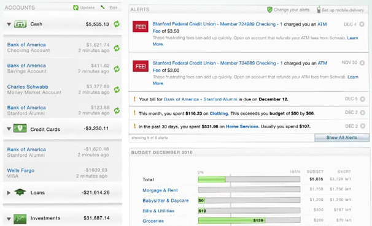Refresh Bank of America Stanford Alumni cash account
Image resolution: width=372 pixels, height=226 pixels.
[x=117, y=110]
